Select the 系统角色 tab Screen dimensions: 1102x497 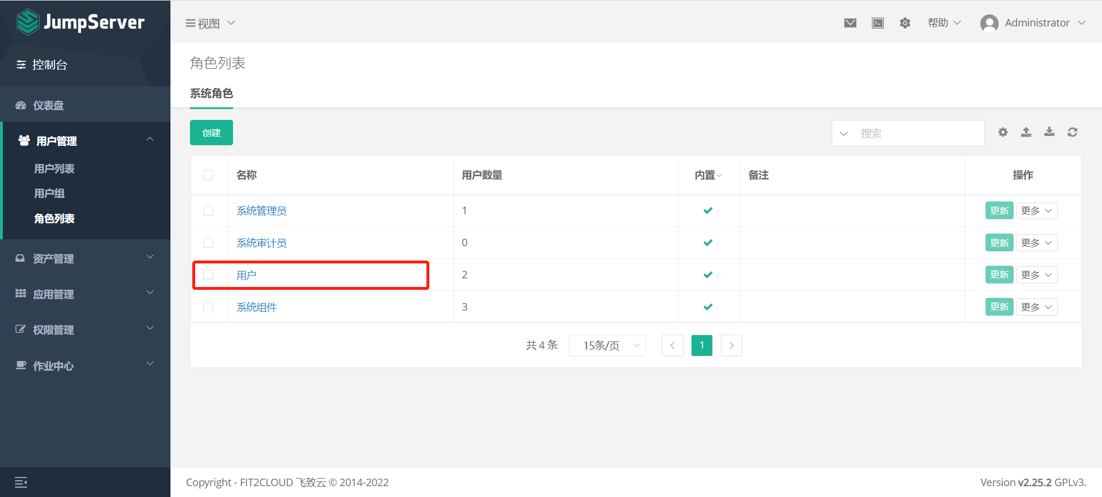pyautogui.click(x=211, y=94)
